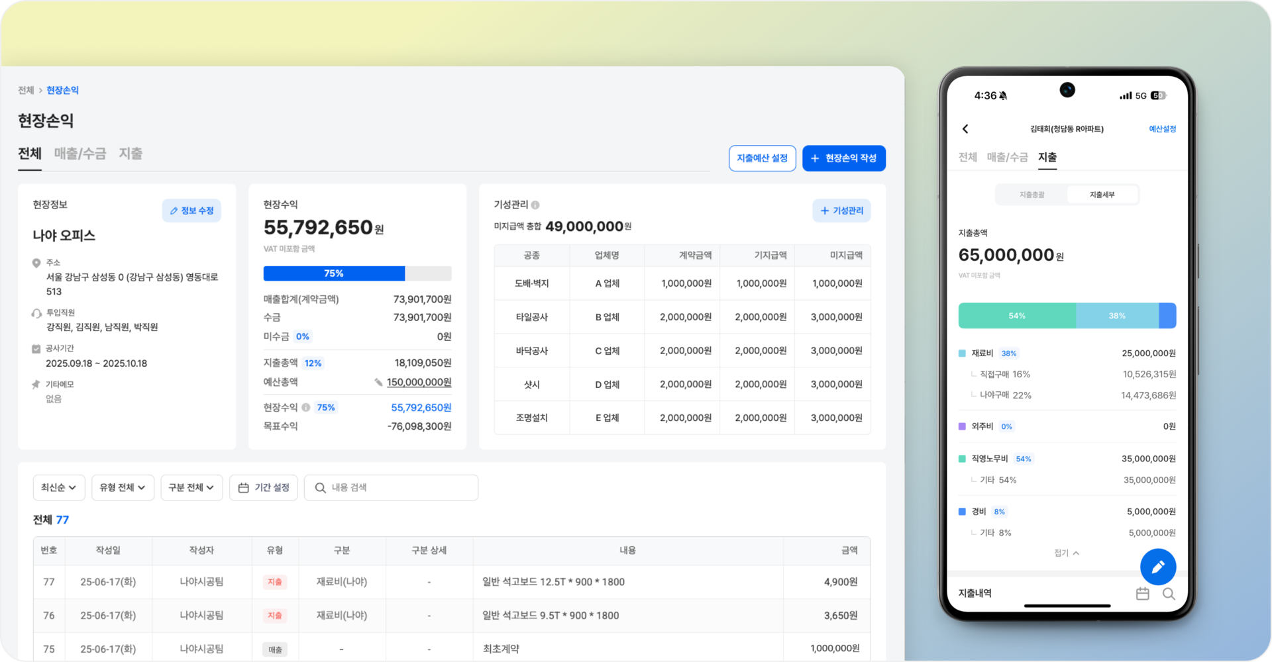
Task: Click the 타일공사 table cell
Action: click(532, 317)
